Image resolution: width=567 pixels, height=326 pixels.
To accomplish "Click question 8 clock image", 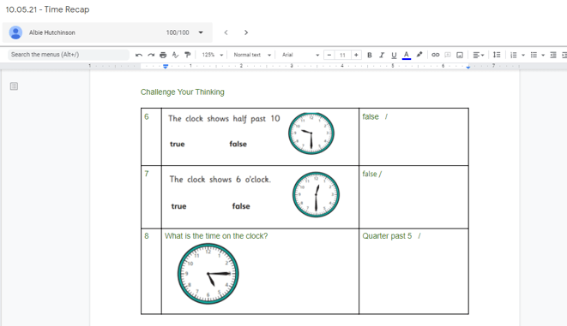I will [208, 273].
